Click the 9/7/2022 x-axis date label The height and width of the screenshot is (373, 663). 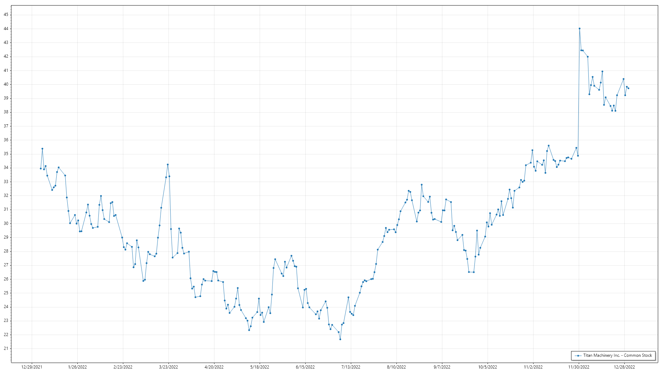pyautogui.click(x=442, y=367)
